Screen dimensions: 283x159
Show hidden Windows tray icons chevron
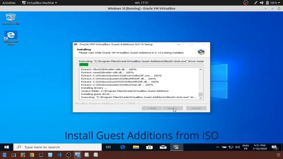[218, 147]
